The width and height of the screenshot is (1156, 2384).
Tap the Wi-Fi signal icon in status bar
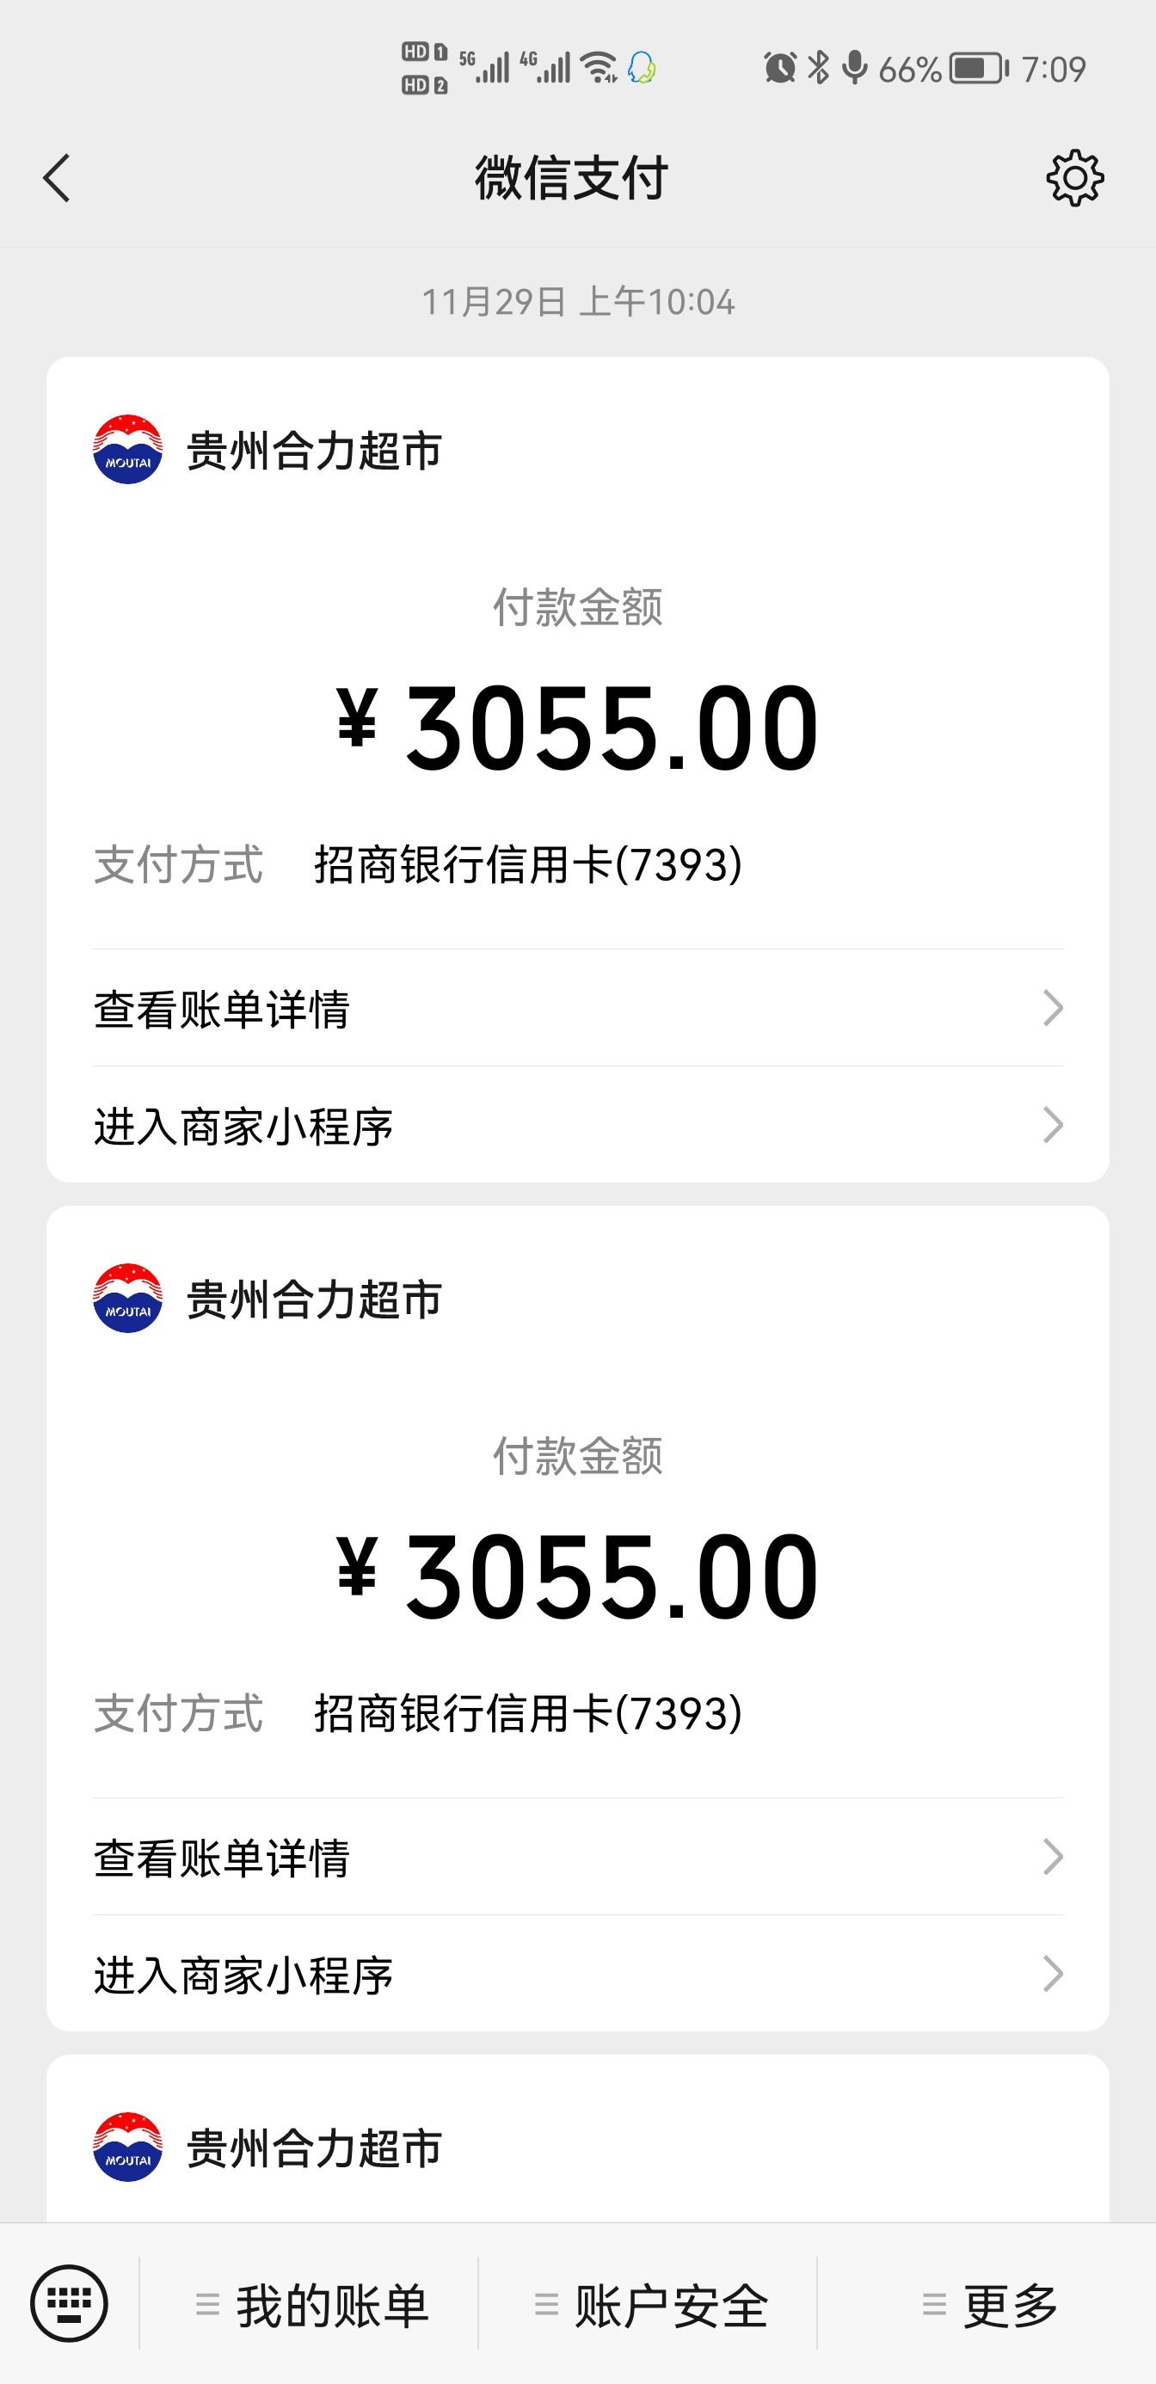click(599, 68)
